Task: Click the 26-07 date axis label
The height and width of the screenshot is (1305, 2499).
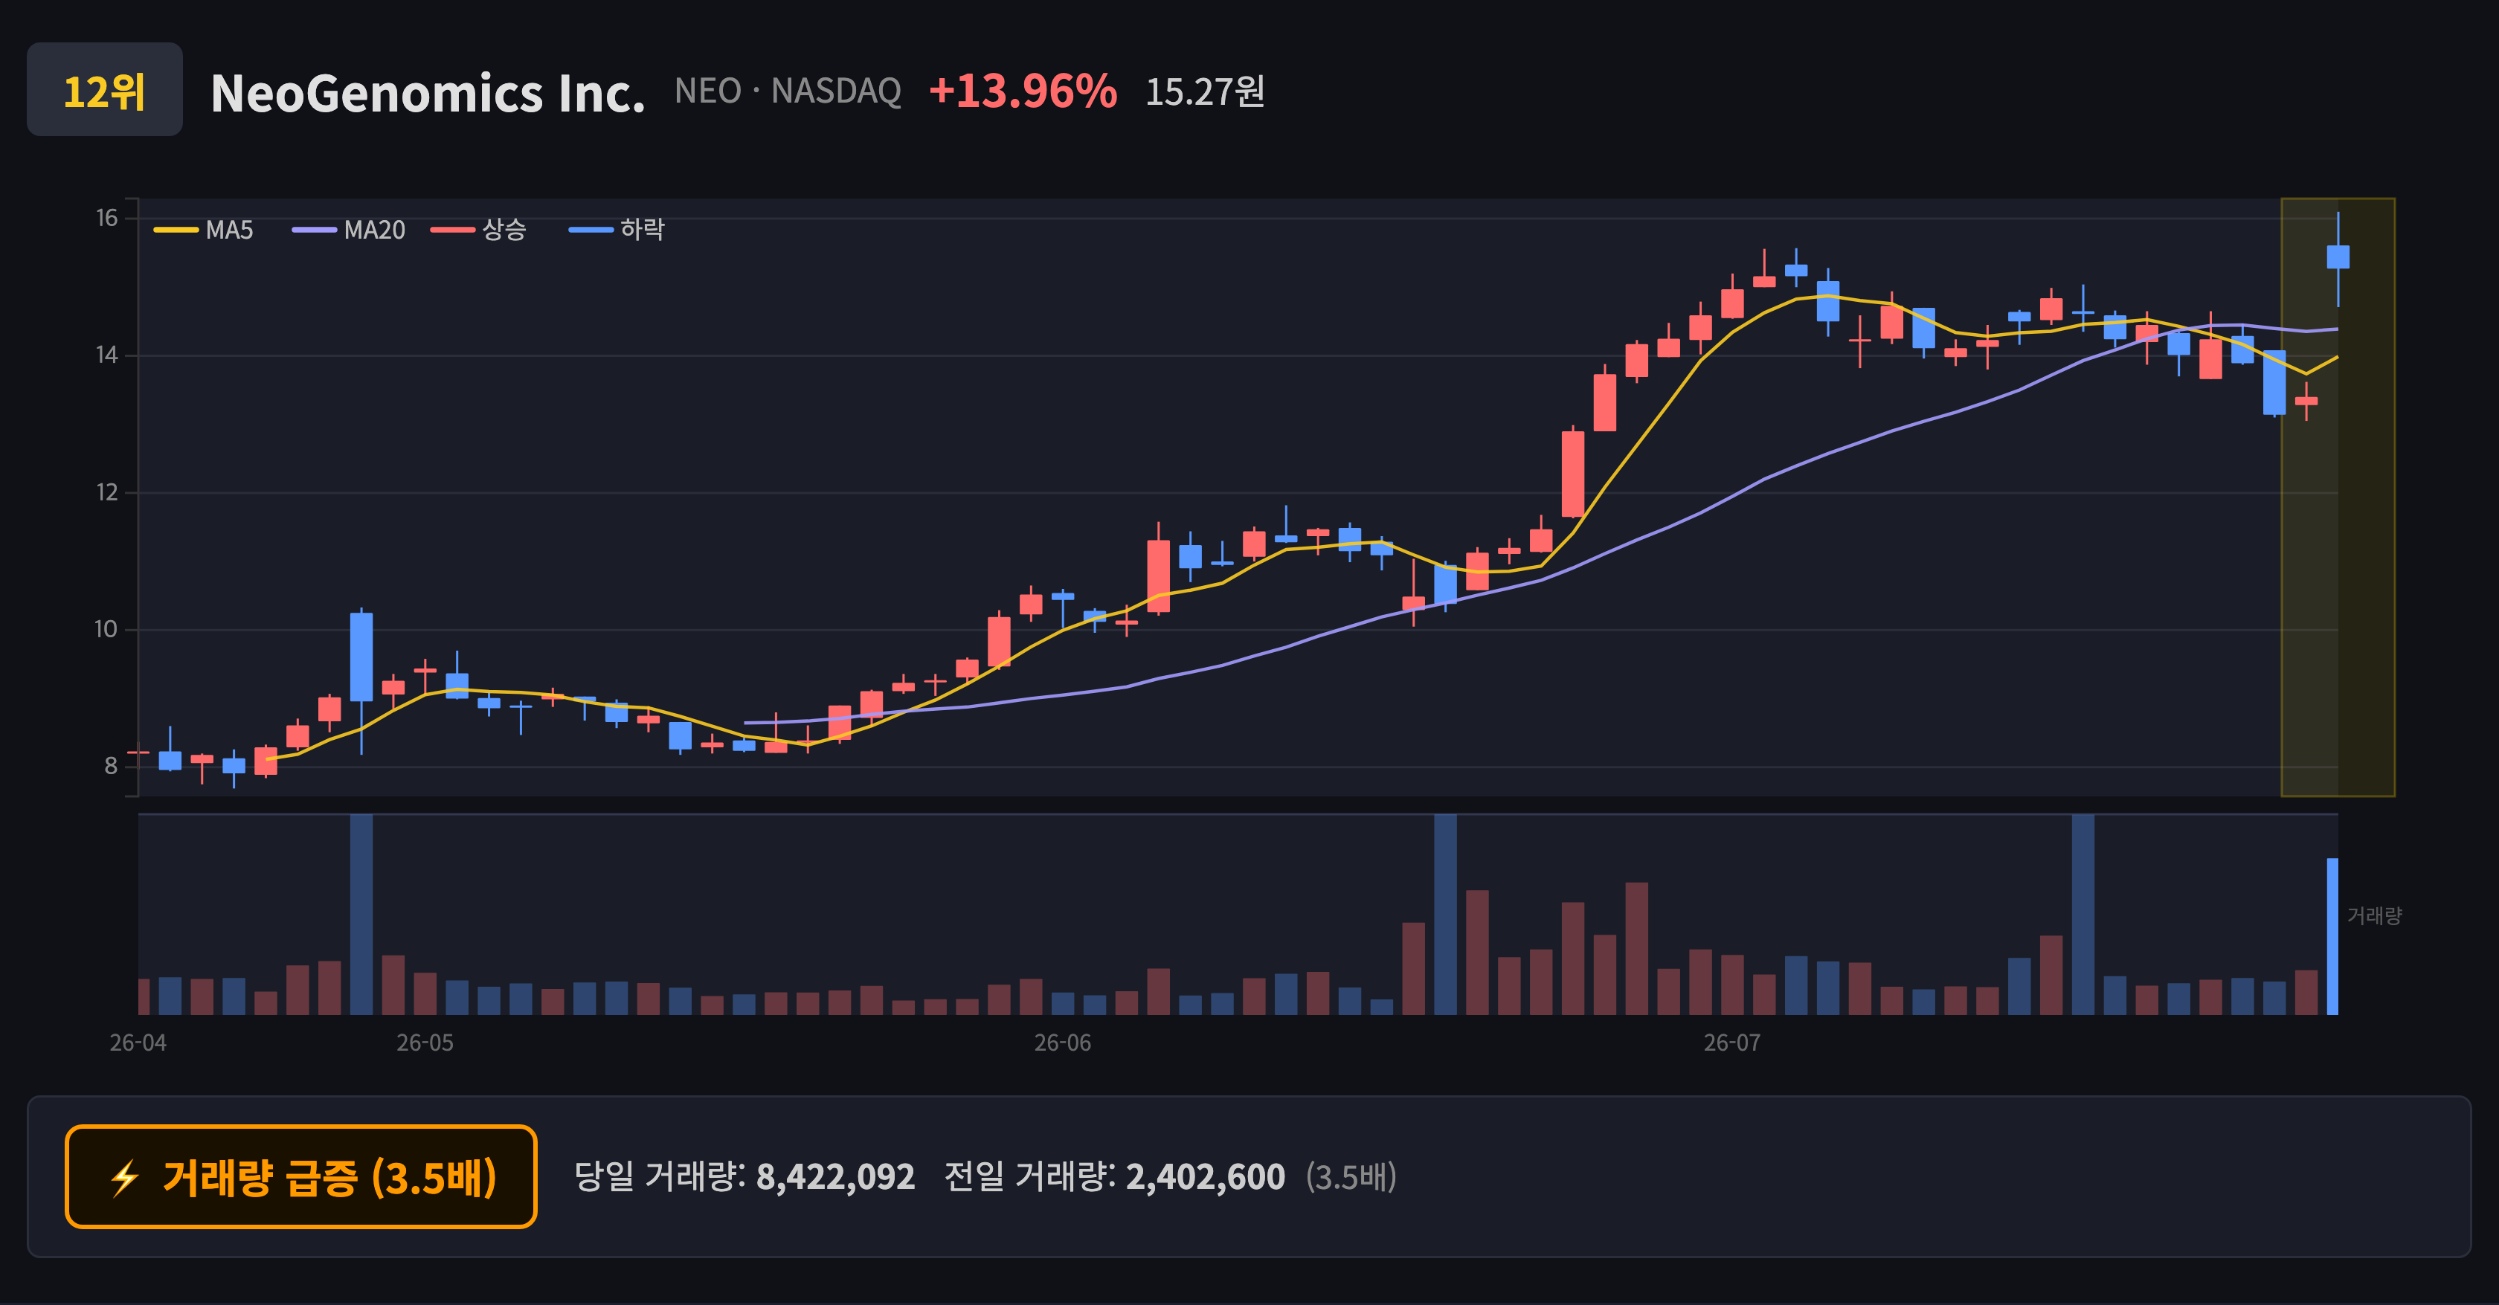Action: coord(1731,1043)
